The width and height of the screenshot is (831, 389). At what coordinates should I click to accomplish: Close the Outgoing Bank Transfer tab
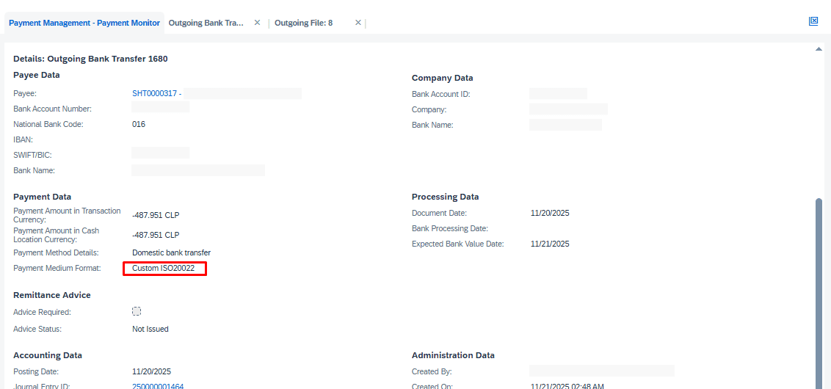(257, 23)
